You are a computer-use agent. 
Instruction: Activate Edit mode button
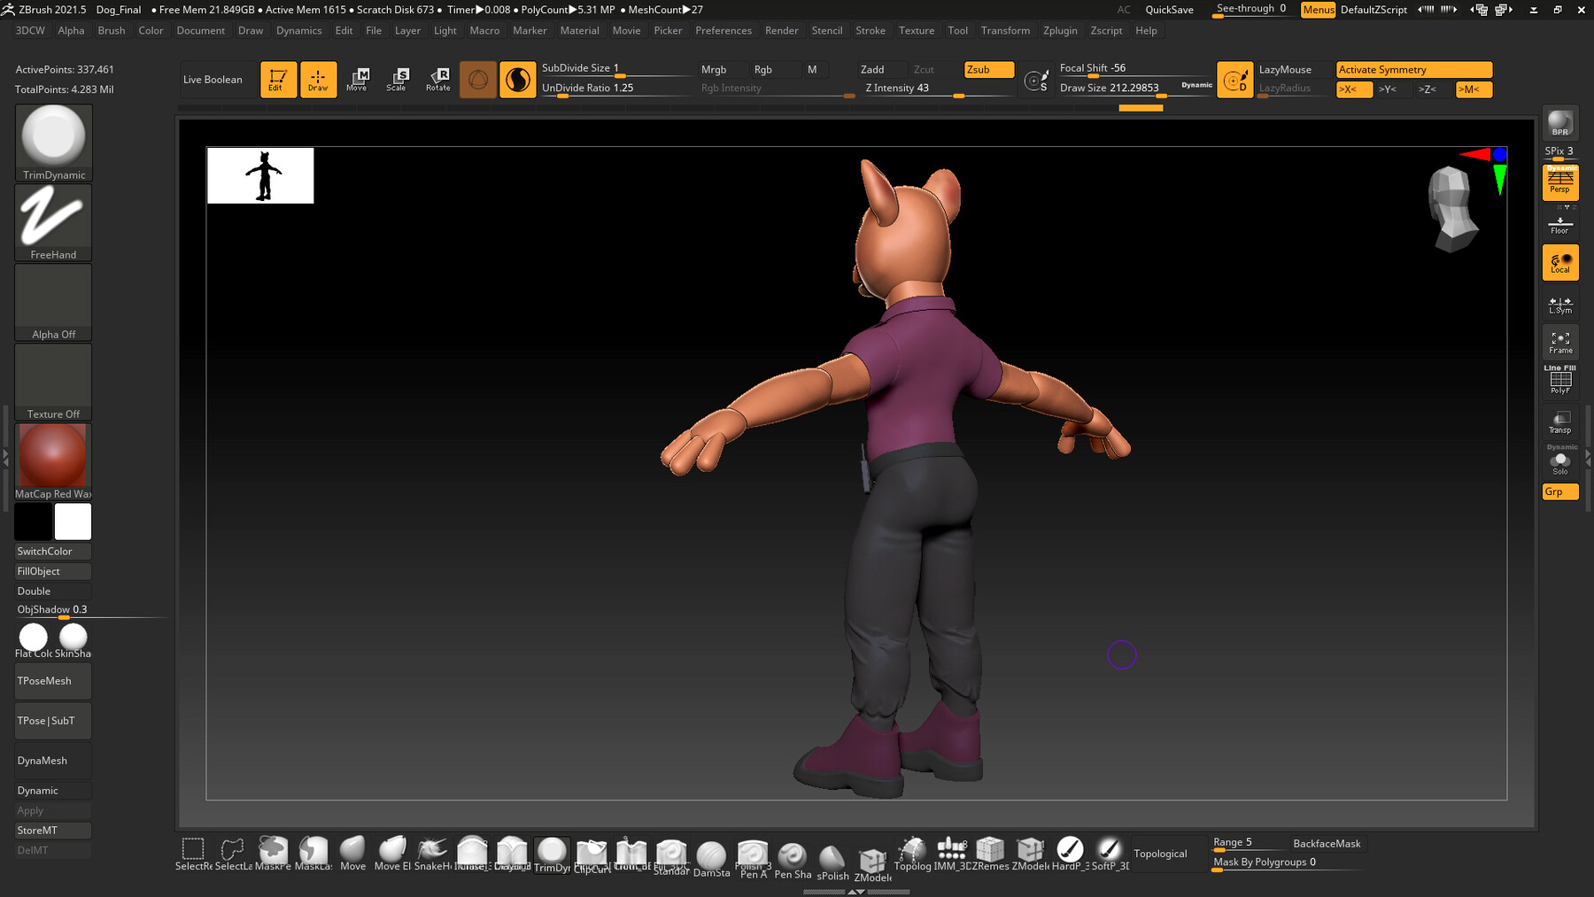(278, 79)
